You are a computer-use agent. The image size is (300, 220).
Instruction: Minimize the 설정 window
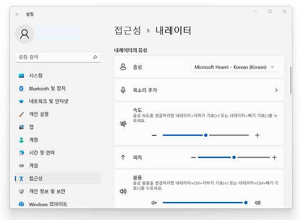coord(255,12)
